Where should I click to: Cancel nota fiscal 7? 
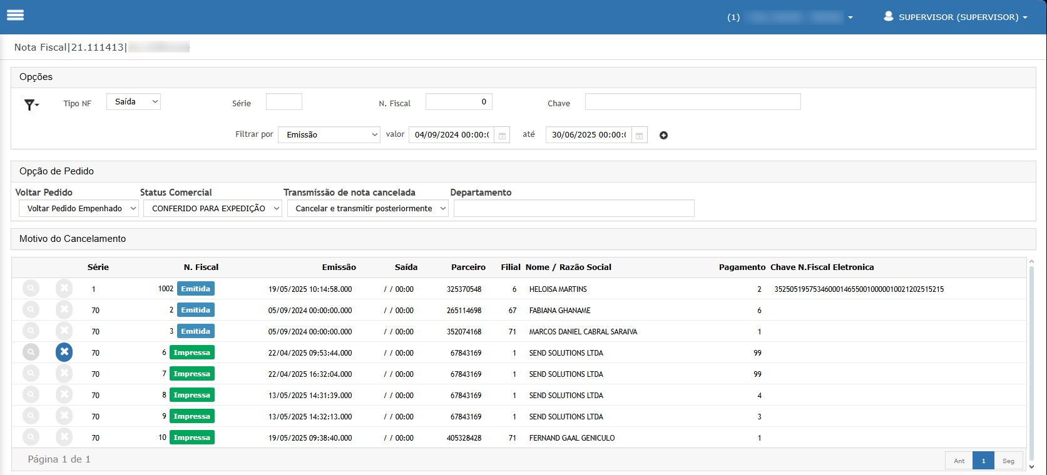64,373
